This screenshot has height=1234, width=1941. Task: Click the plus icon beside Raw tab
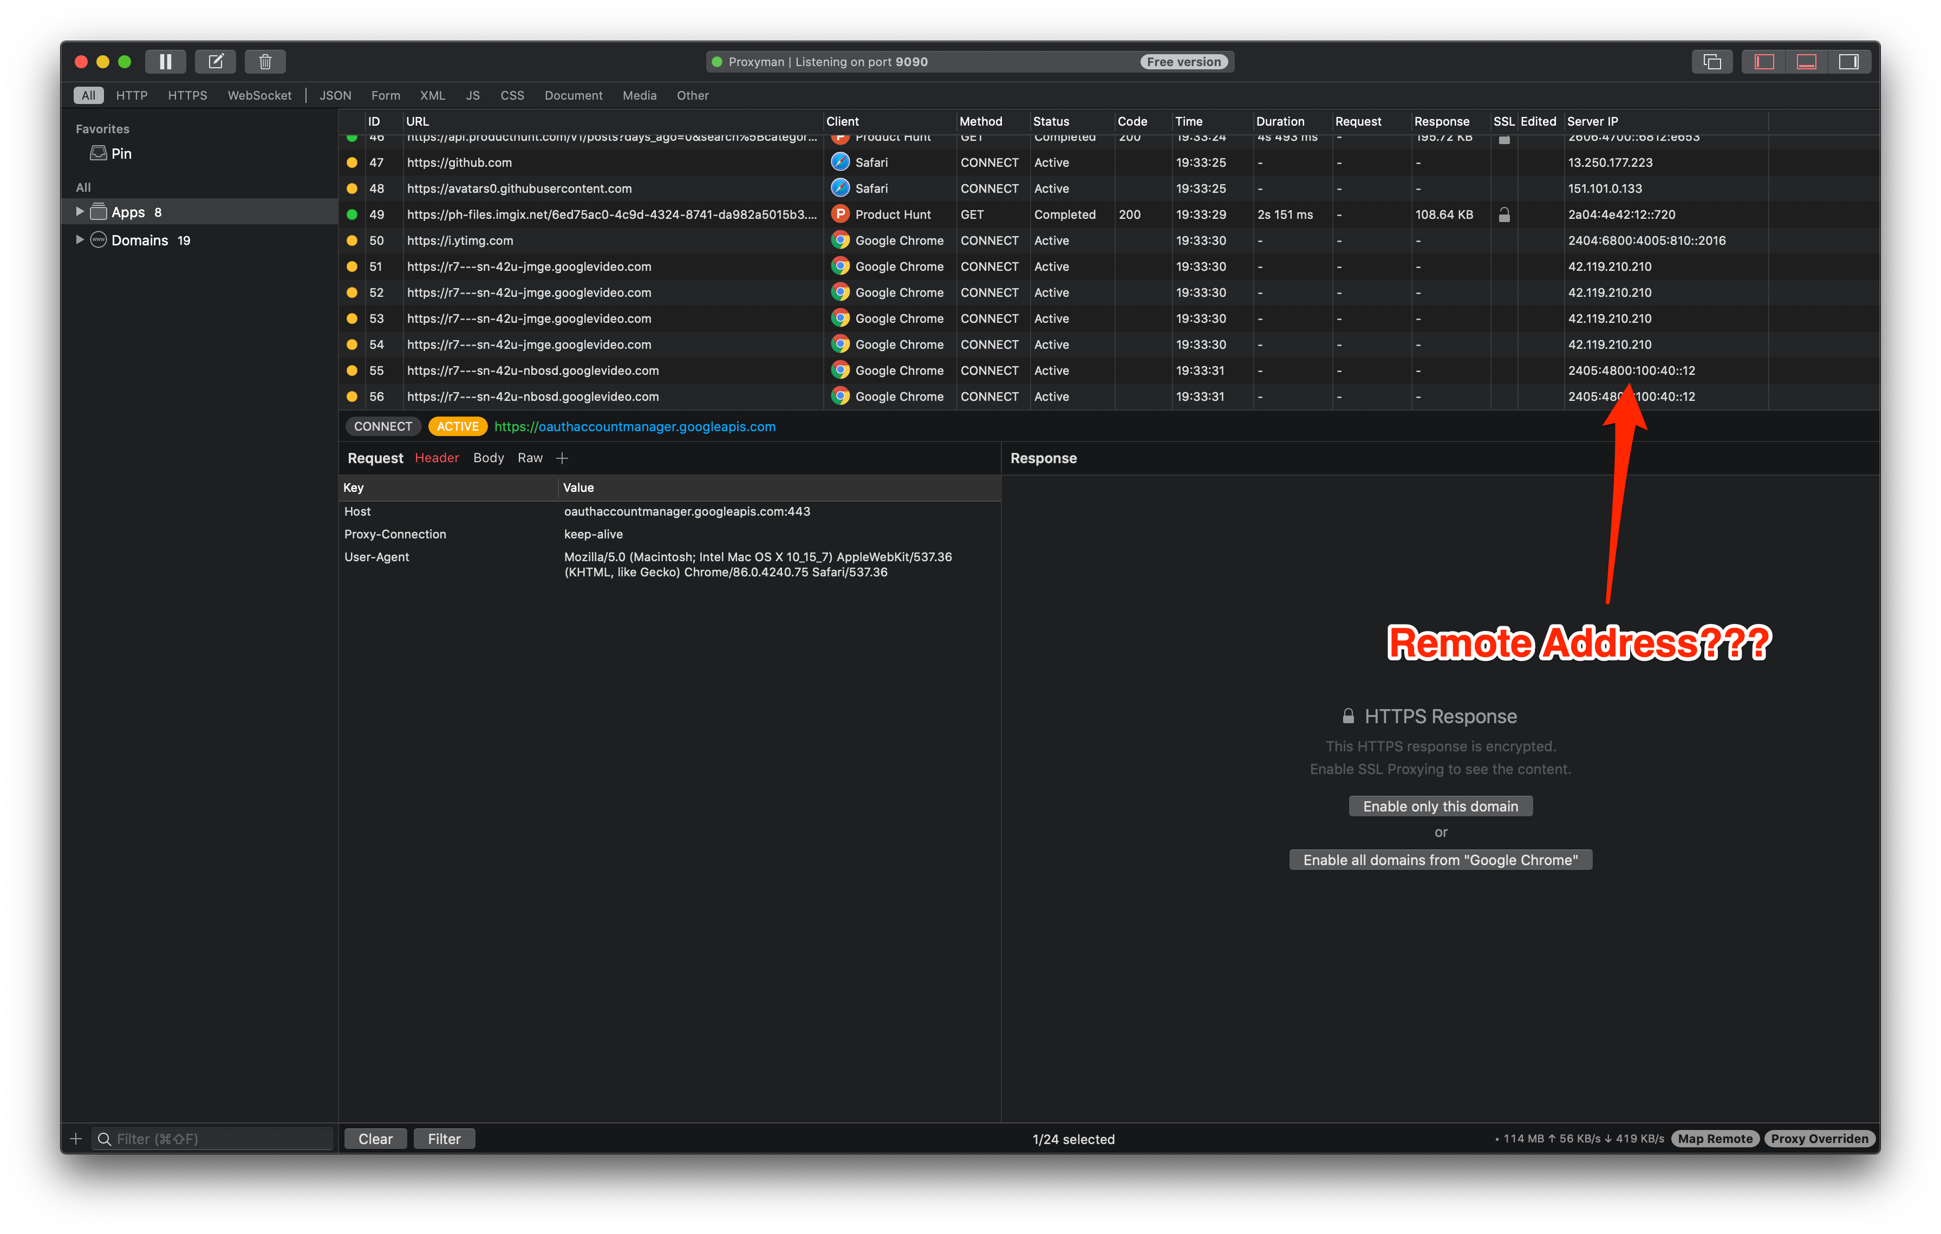pos(562,458)
